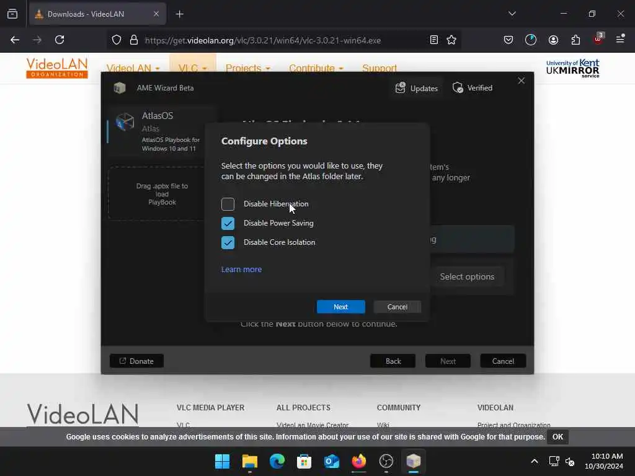Open OBS Studio from taskbar
The height and width of the screenshot is (476, 635).
point(386,461)
